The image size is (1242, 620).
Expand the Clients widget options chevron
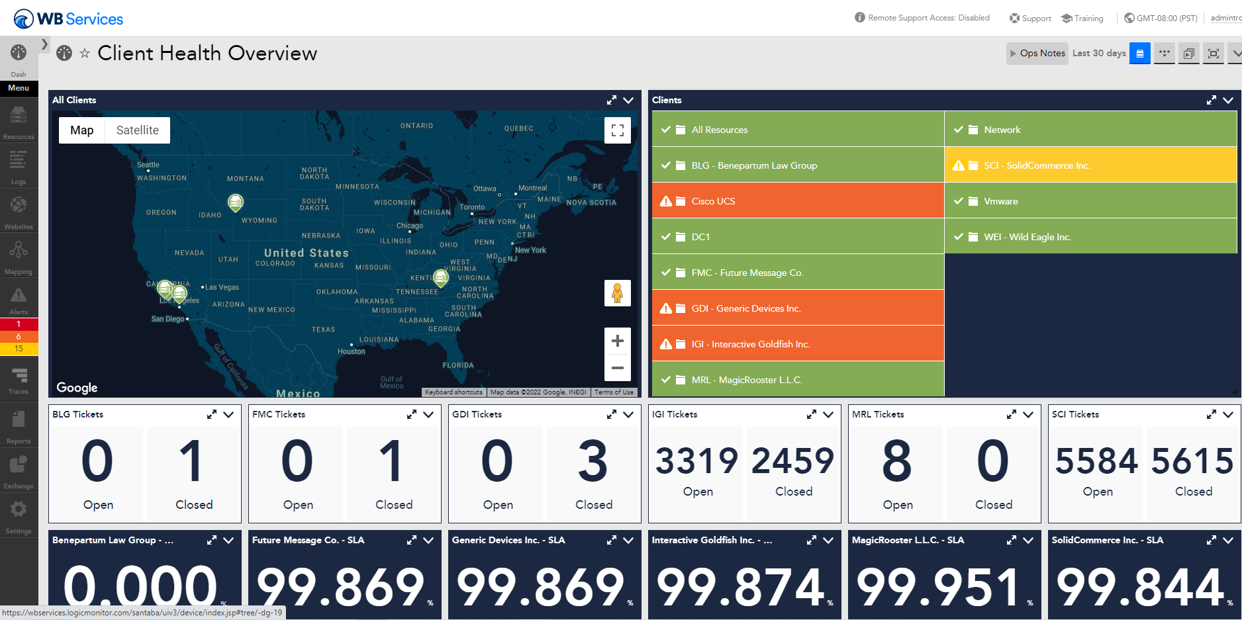coord(1229,100)
